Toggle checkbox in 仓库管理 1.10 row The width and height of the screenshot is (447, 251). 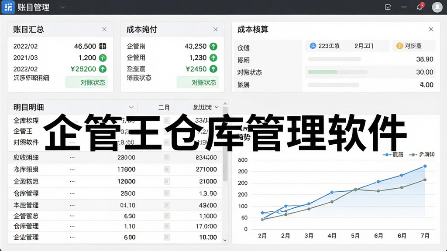coord(167,226)
